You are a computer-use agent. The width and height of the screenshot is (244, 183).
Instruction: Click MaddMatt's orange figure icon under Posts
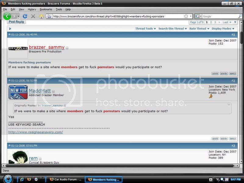point(211,96)
